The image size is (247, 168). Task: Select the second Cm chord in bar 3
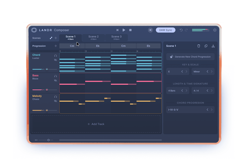(123, 46)
